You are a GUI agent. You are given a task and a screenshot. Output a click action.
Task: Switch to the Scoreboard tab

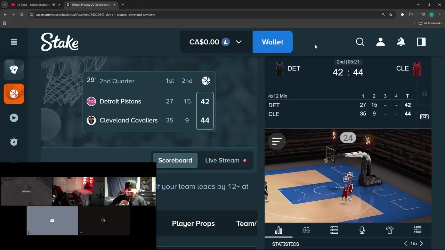click(175, 160)
